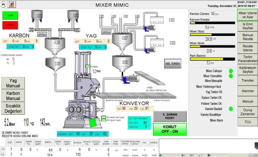
Task: Click the running man icon in the header
Action: (x=11, y=5)
